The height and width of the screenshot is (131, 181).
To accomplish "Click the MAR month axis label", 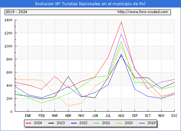I will pos(55,116).
